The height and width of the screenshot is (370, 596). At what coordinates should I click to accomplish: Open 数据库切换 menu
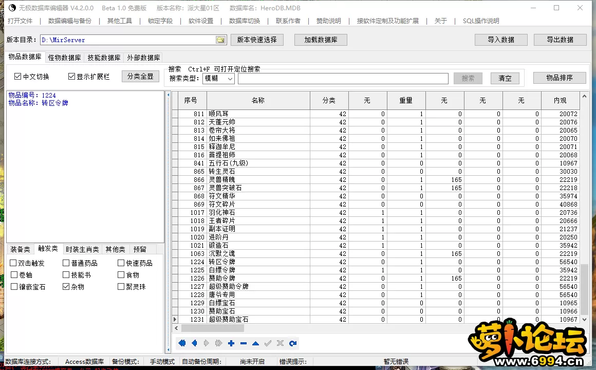point(245,21)
